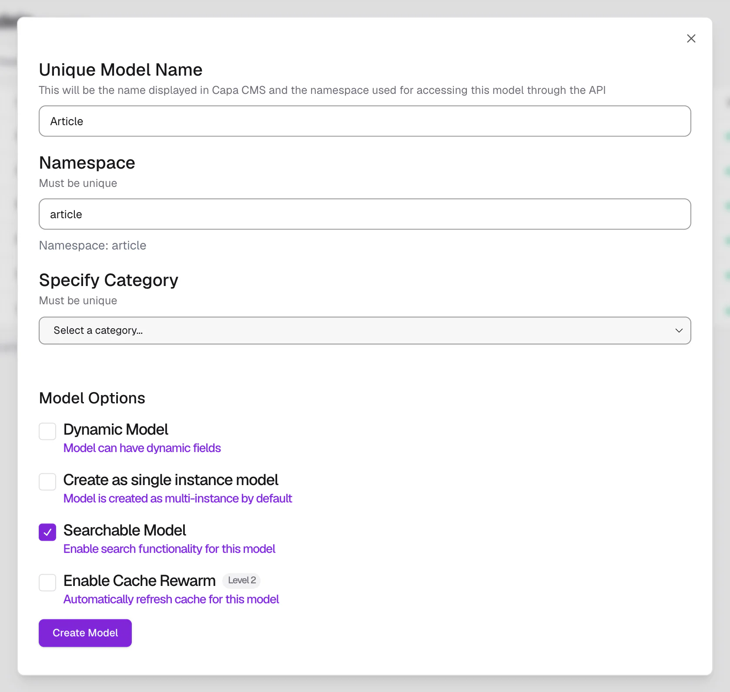Click the Level 2 badge

coord(242,580)
